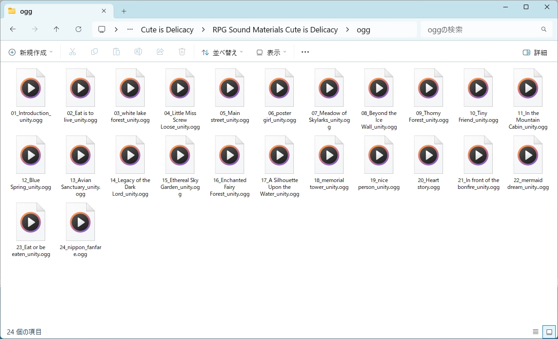Go back with the left arrow
Viewport: 558px width, 339px height.
[13, 29]
